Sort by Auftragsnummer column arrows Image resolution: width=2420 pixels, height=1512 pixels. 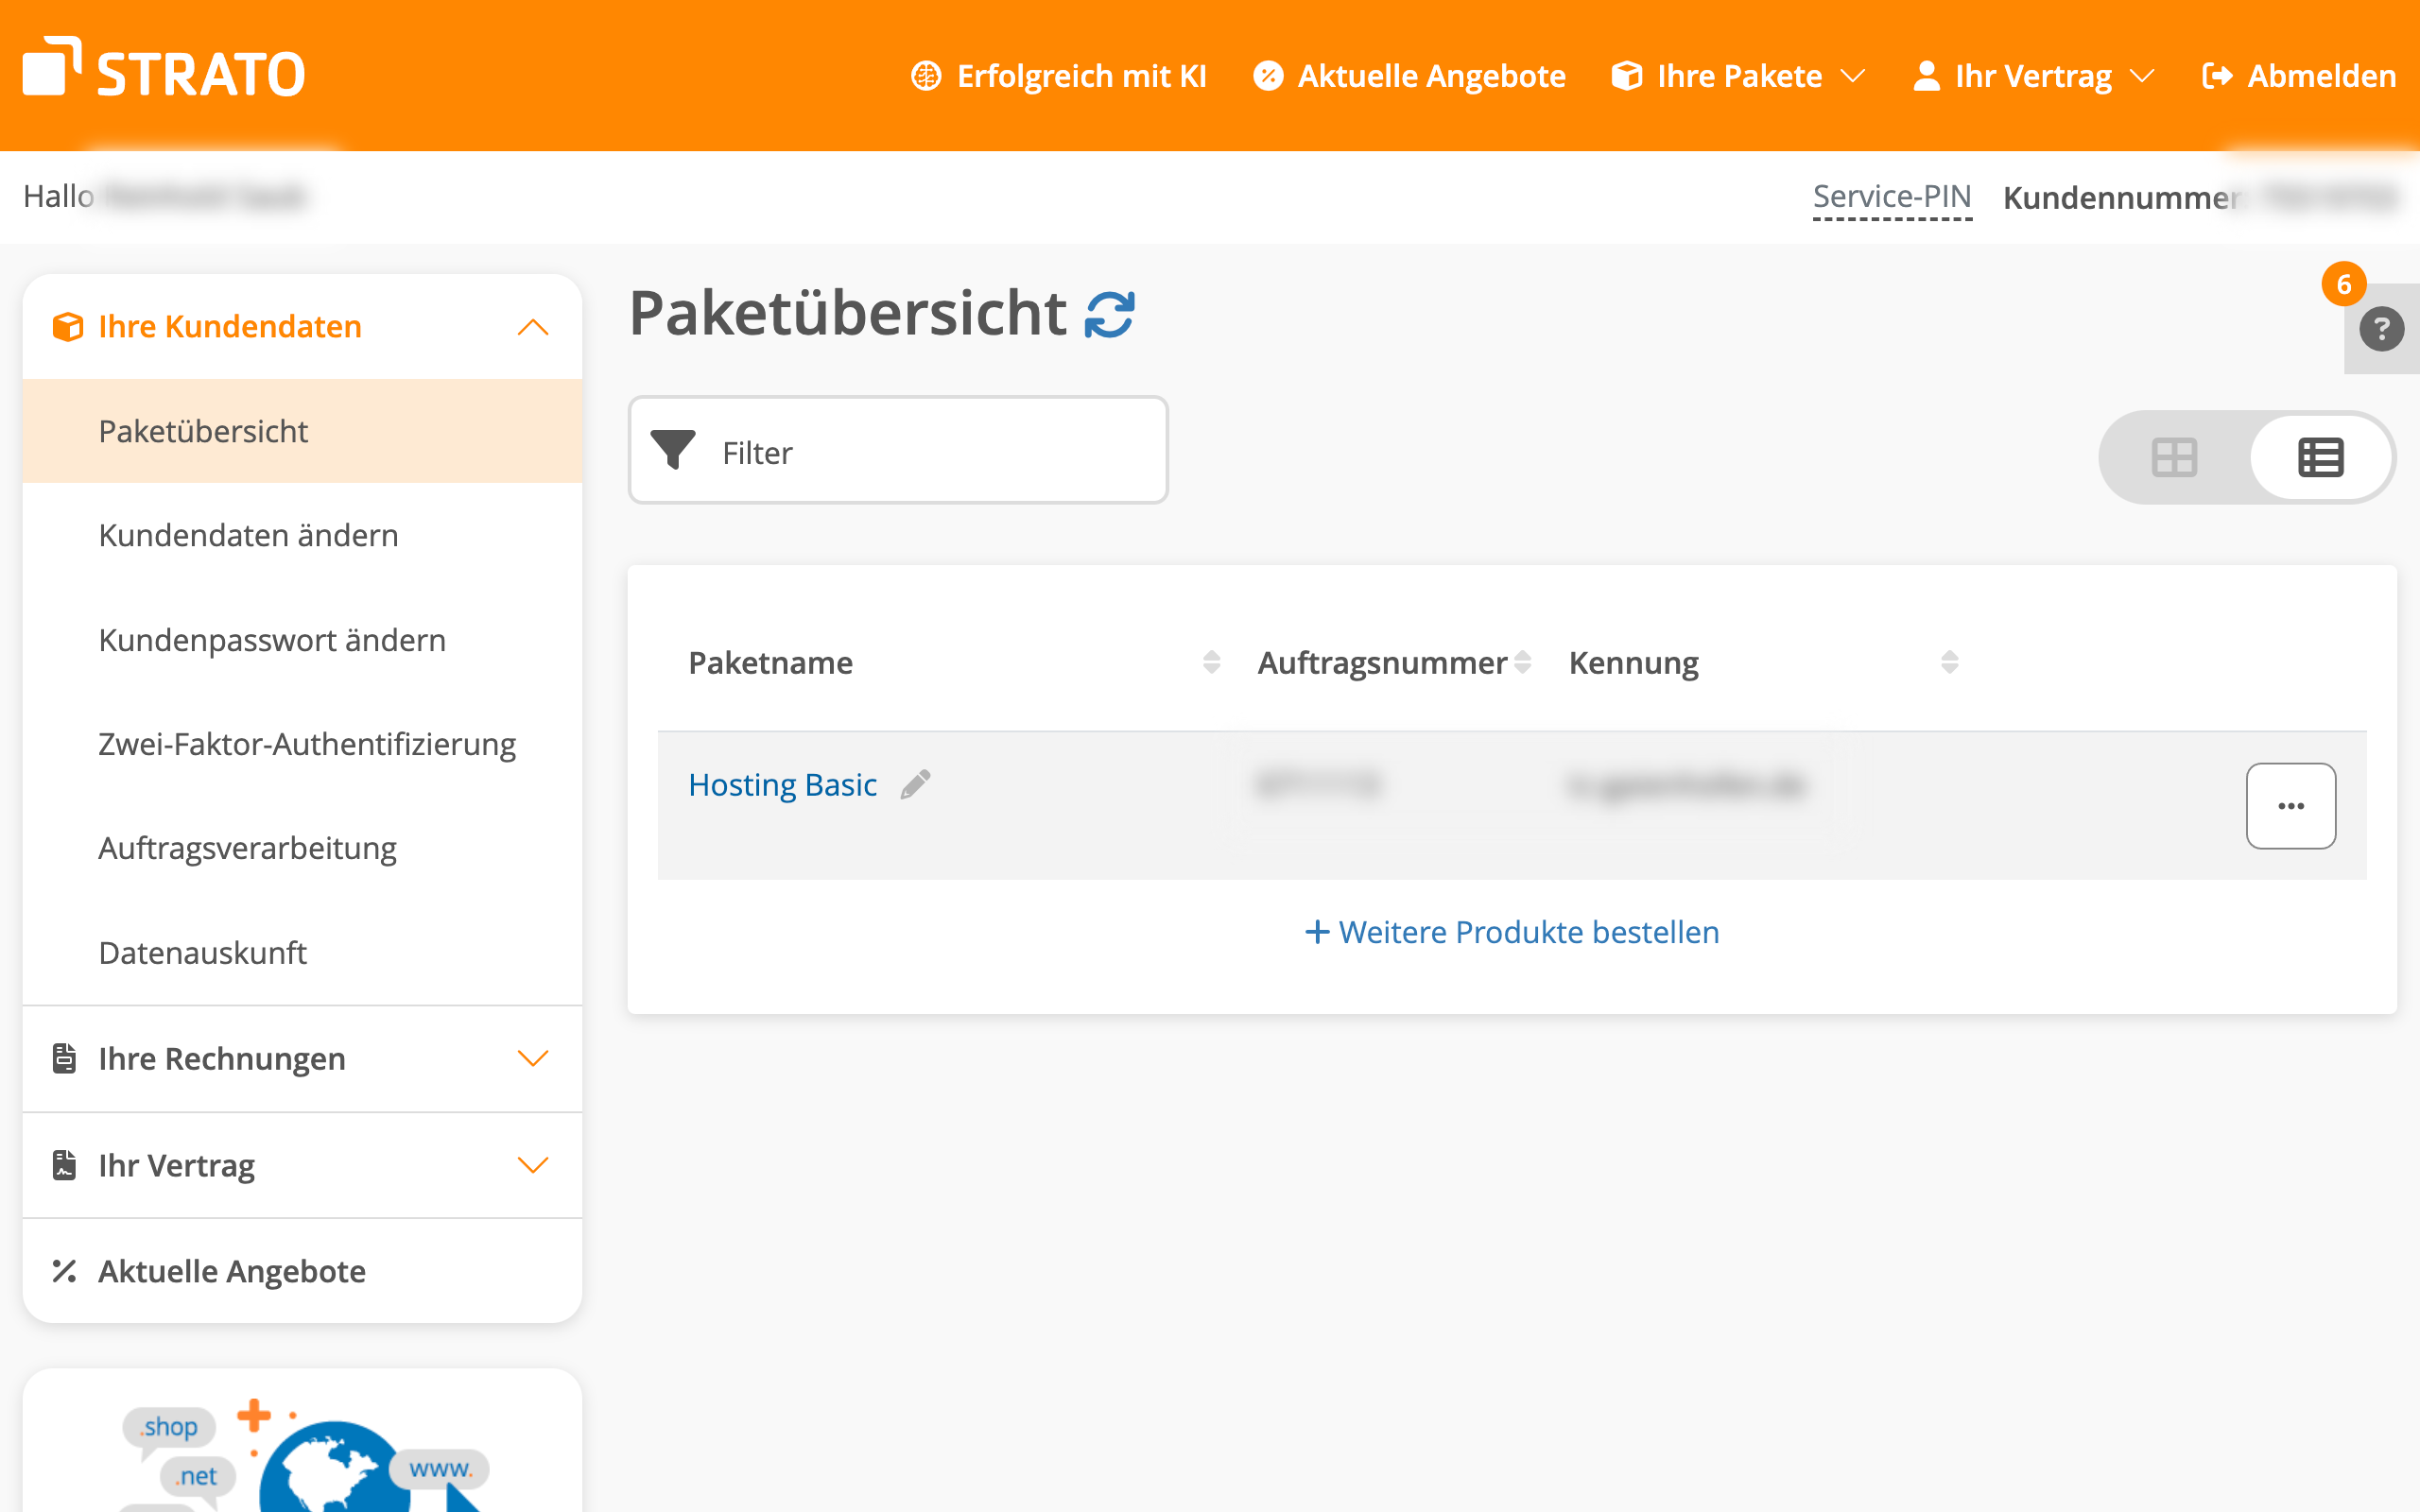point(1522,662)
